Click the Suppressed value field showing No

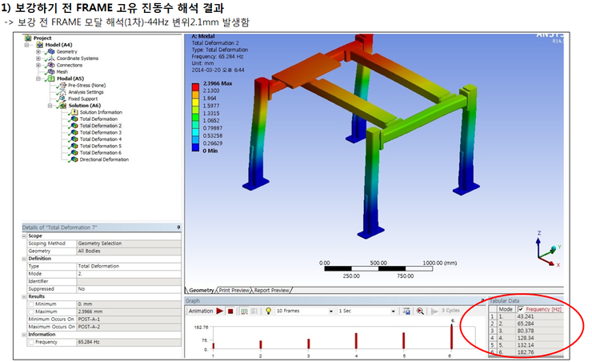pos(129,288)
